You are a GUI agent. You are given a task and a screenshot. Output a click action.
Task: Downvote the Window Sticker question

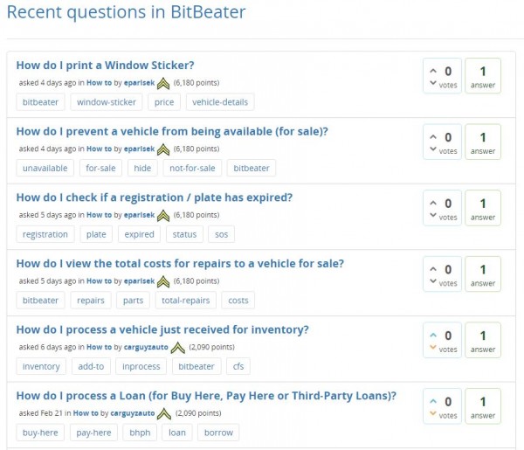pyautogui.click(x=433, y=84)
